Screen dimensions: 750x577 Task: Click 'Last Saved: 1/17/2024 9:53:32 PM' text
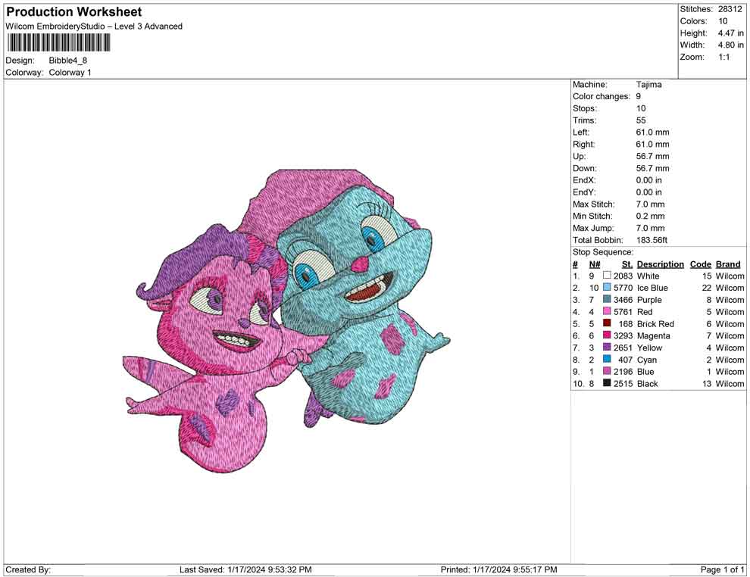[245, 569]
